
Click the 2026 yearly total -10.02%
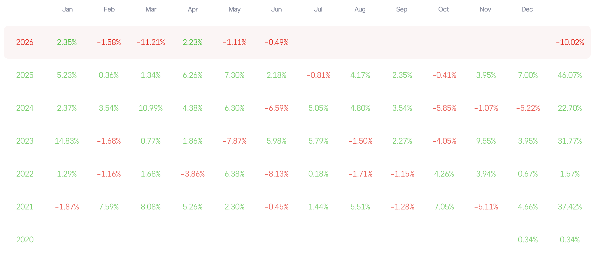pyautogui.click(x=570, y=42)
